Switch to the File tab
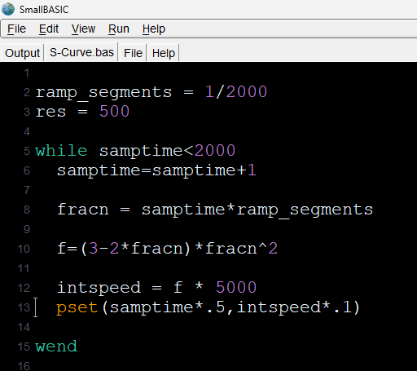Screen dimensions: 417x371 coord(133,53)
